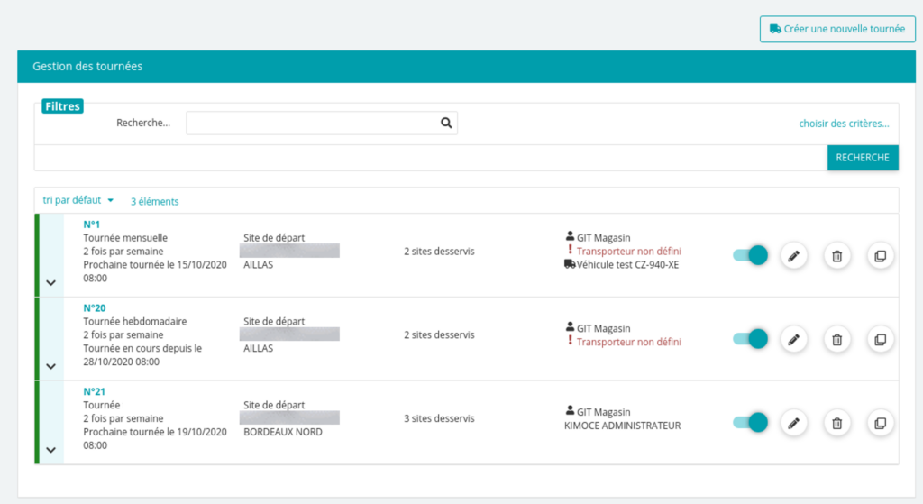Viewport: 923px width, 504px height.
Task: Focus the Recherche text input field
Action: coord(312,124)
